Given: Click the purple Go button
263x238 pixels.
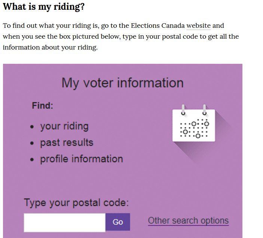Looking at the screenshot, I should (118, 222).
